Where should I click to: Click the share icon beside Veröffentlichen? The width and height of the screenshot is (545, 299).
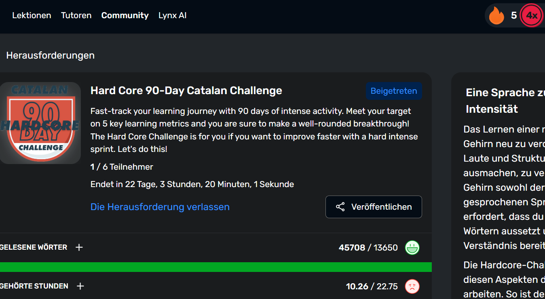340,207
